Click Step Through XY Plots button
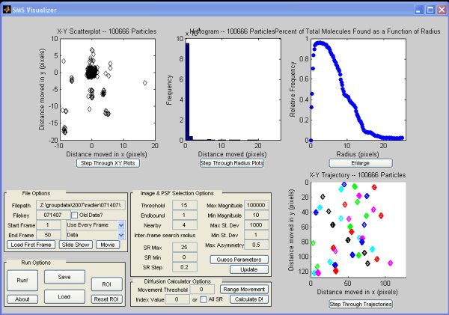The height and width of the screenshot is (315, 449). [x=108, y=163]
